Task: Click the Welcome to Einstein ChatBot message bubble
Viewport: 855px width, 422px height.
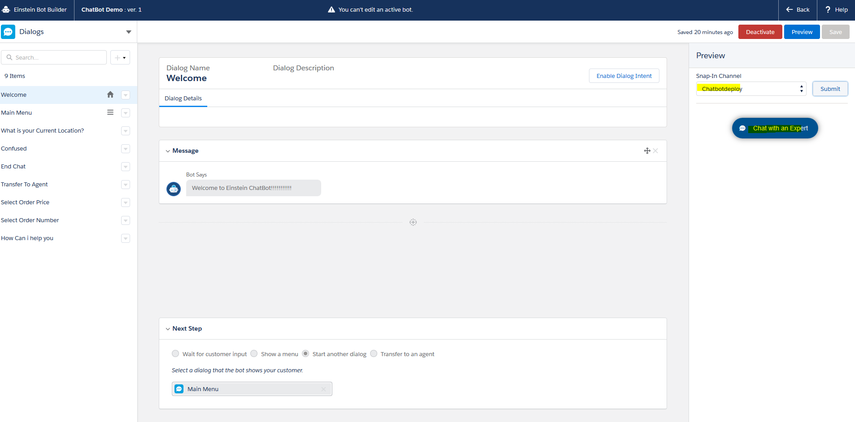Action: point(253,188)
